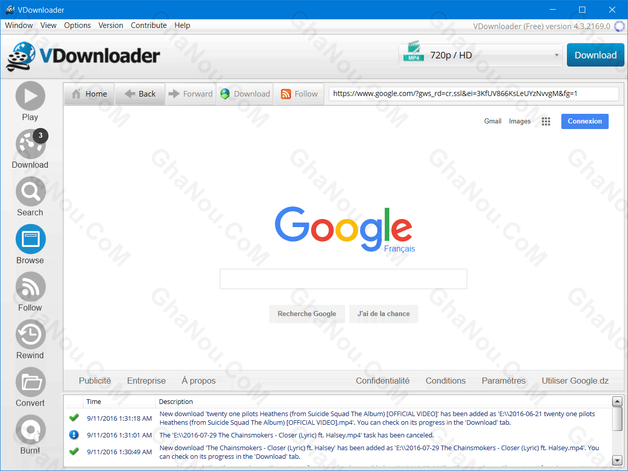Click the log panel scrollbar thumb
The height and width of the screenshot is (471, 628).
(x=617, y=419)
